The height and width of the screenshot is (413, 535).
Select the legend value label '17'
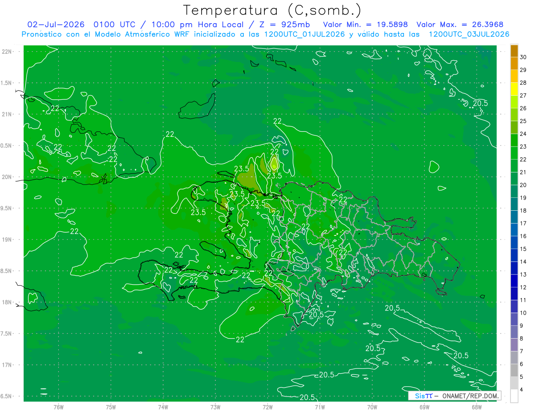point(523,223)
